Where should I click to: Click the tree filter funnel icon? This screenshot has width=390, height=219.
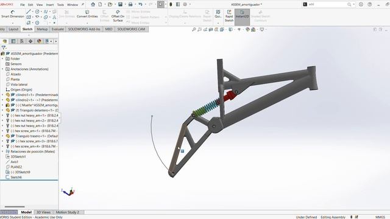pyautogui.click(x=4, y=47)
